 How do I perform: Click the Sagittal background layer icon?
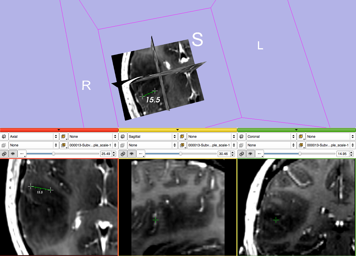pyautogui.click(x=182, y=145)
